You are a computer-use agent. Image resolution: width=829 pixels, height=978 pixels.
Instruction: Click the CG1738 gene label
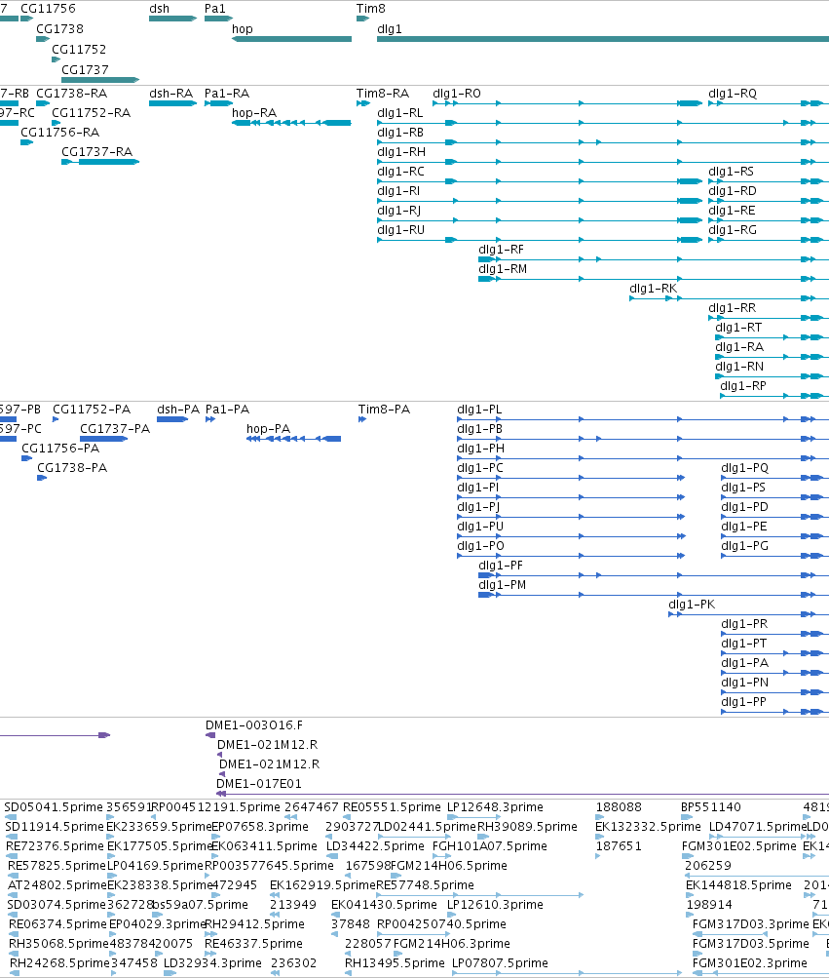[59, 28]
